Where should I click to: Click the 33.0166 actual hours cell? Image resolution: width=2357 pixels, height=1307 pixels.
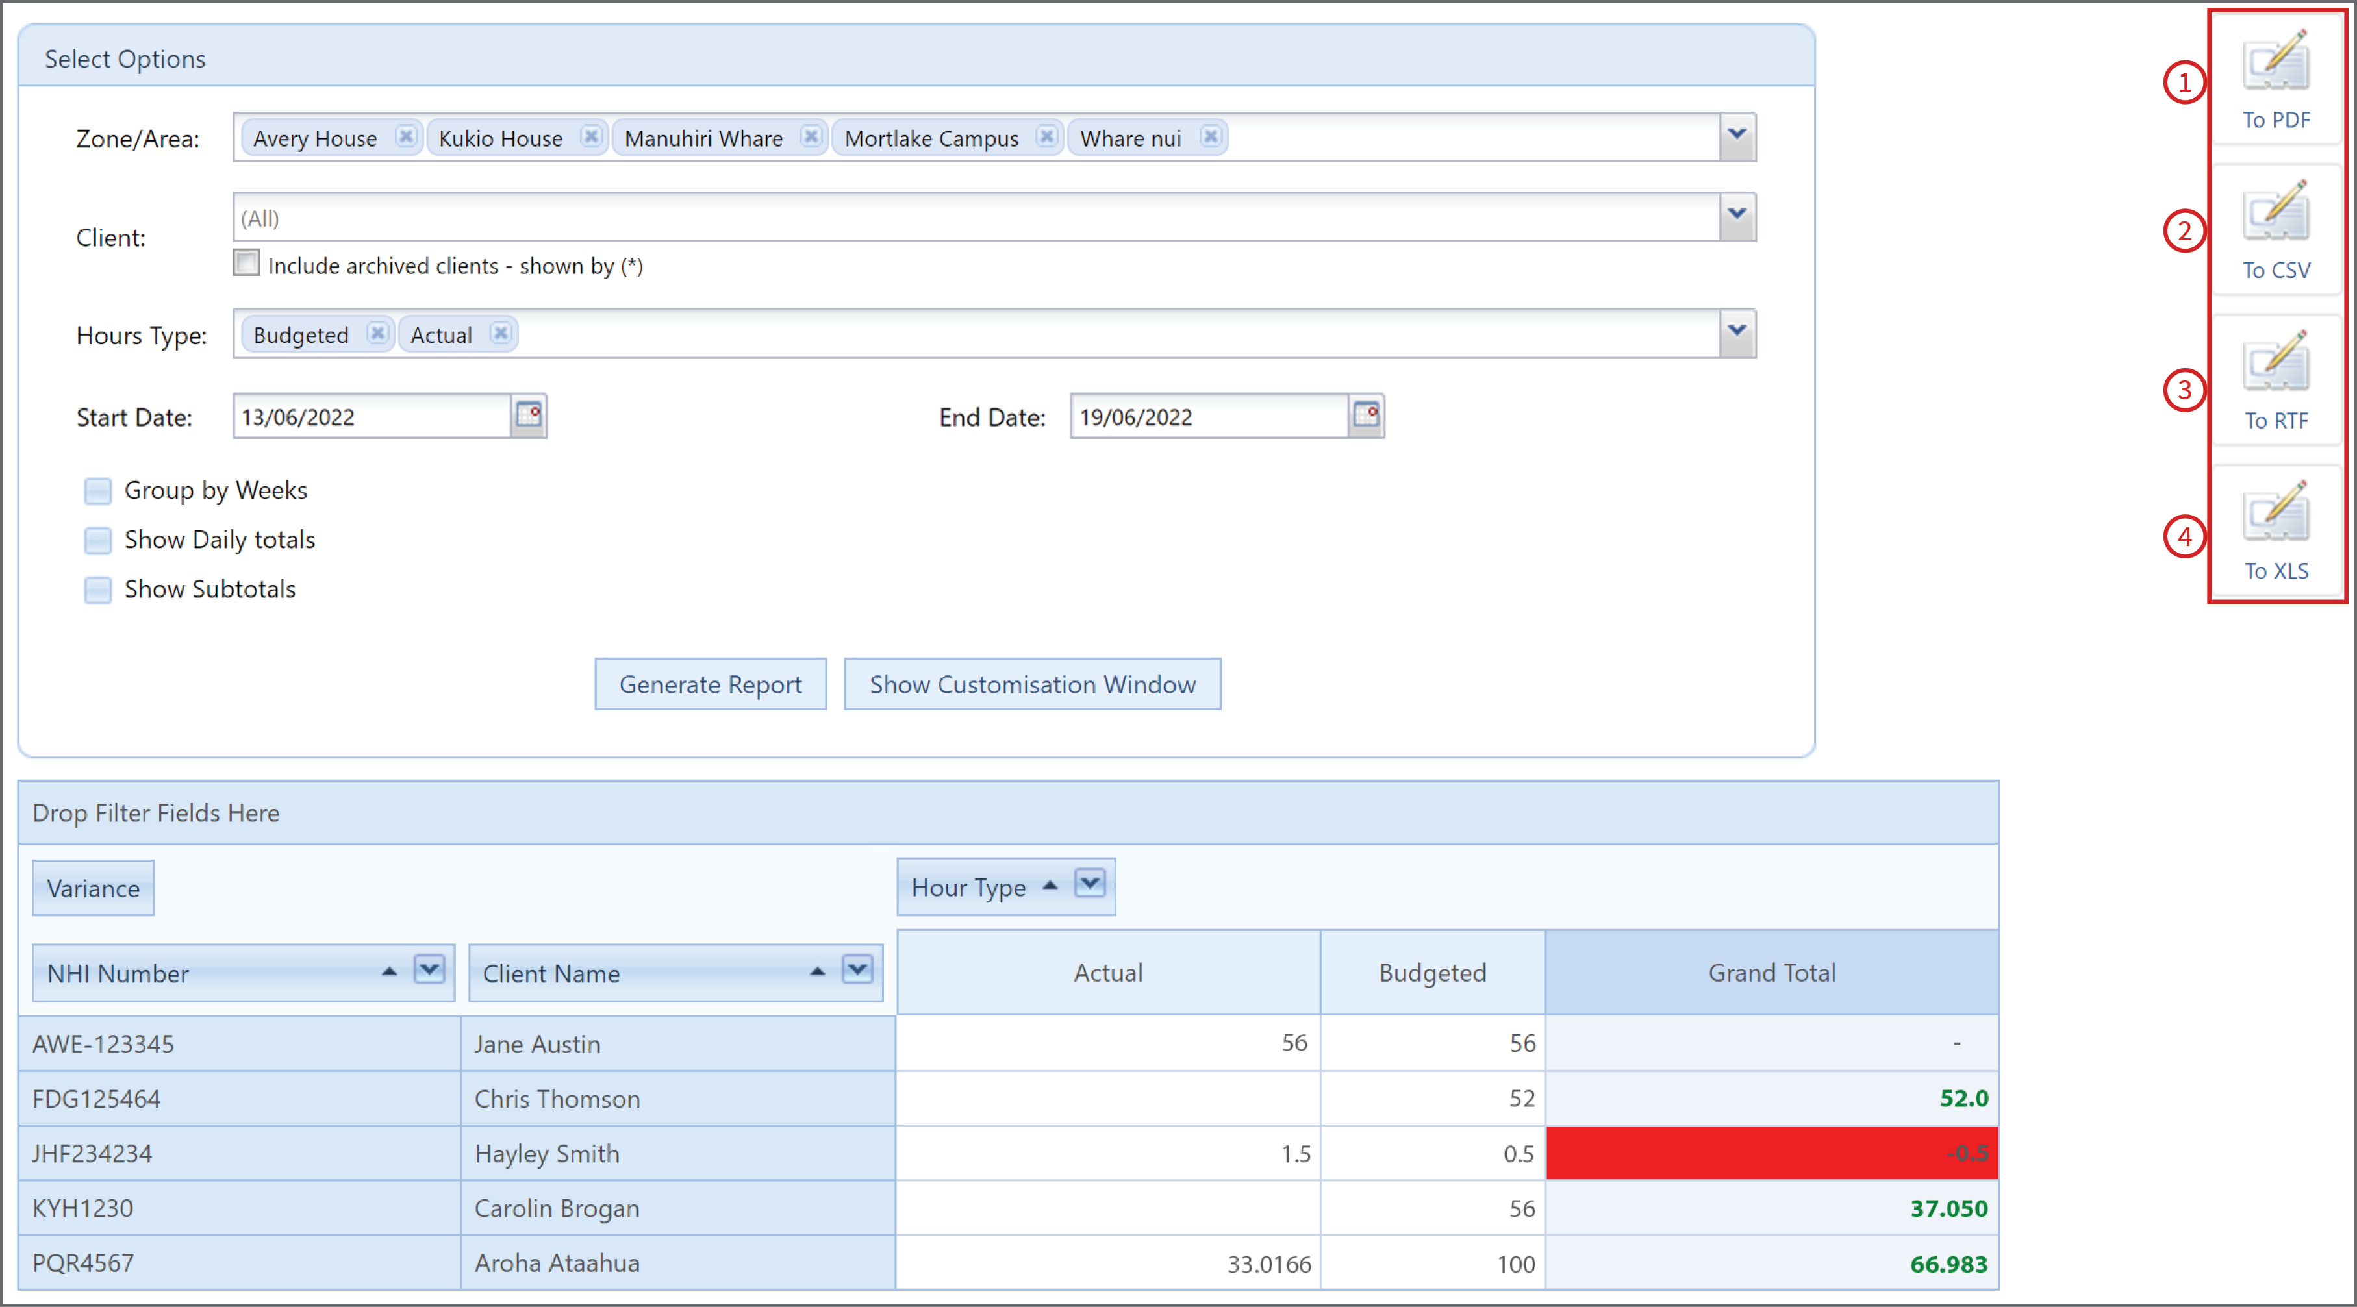(x=1108, y=1263)
